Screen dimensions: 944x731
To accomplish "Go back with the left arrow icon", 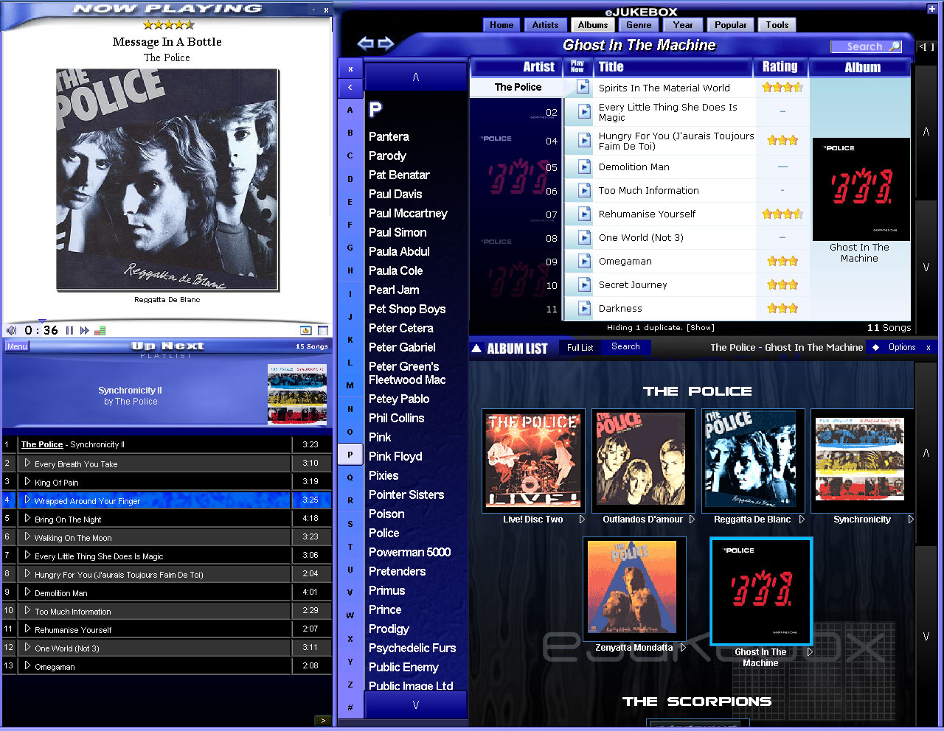I will [366, 43].
